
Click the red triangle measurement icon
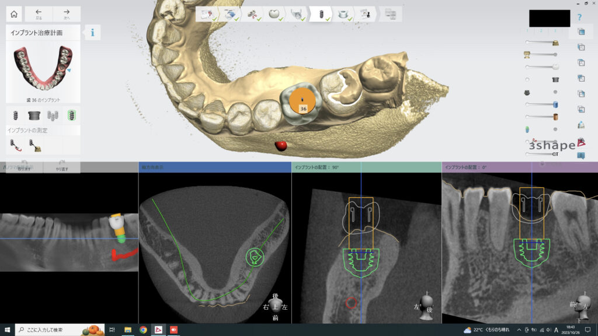point(581,142)
